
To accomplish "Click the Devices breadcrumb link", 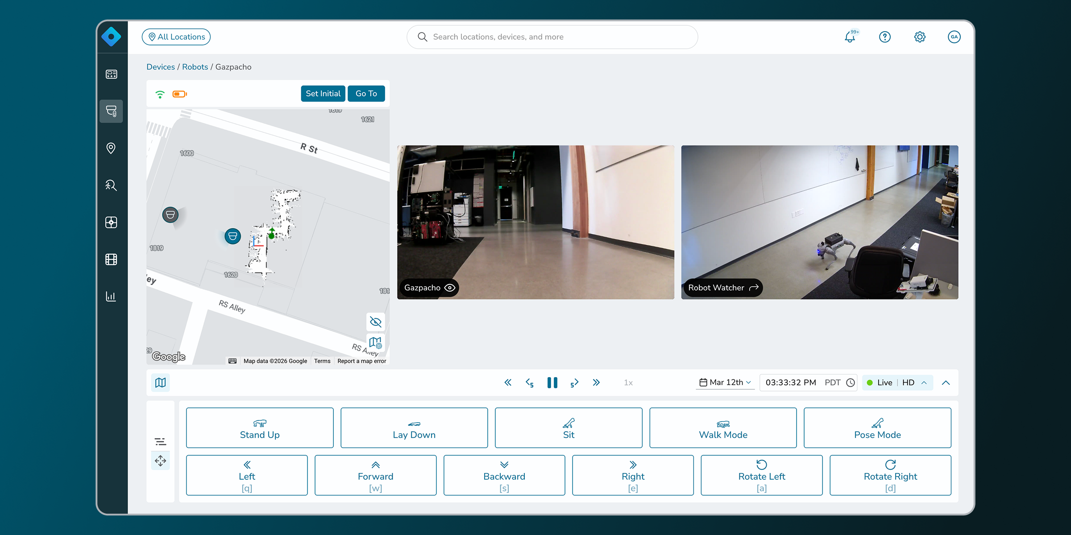I will click(x=161, y=66).
